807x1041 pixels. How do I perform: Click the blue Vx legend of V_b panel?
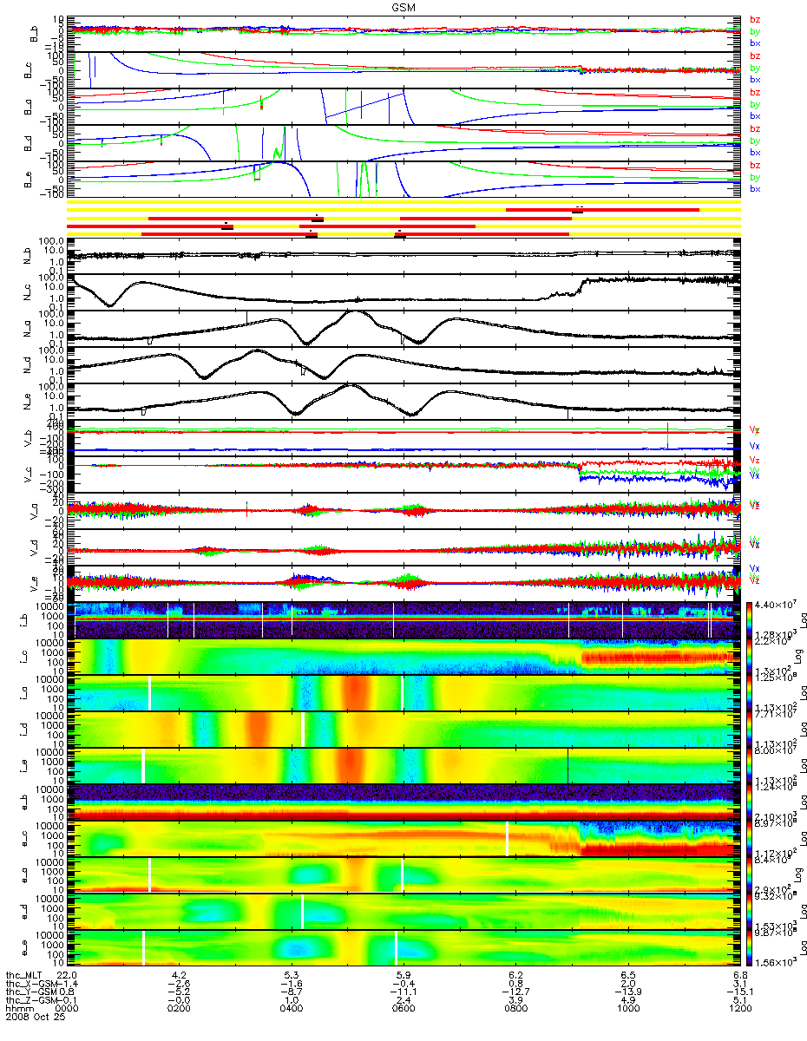click(x=754, y=448)
